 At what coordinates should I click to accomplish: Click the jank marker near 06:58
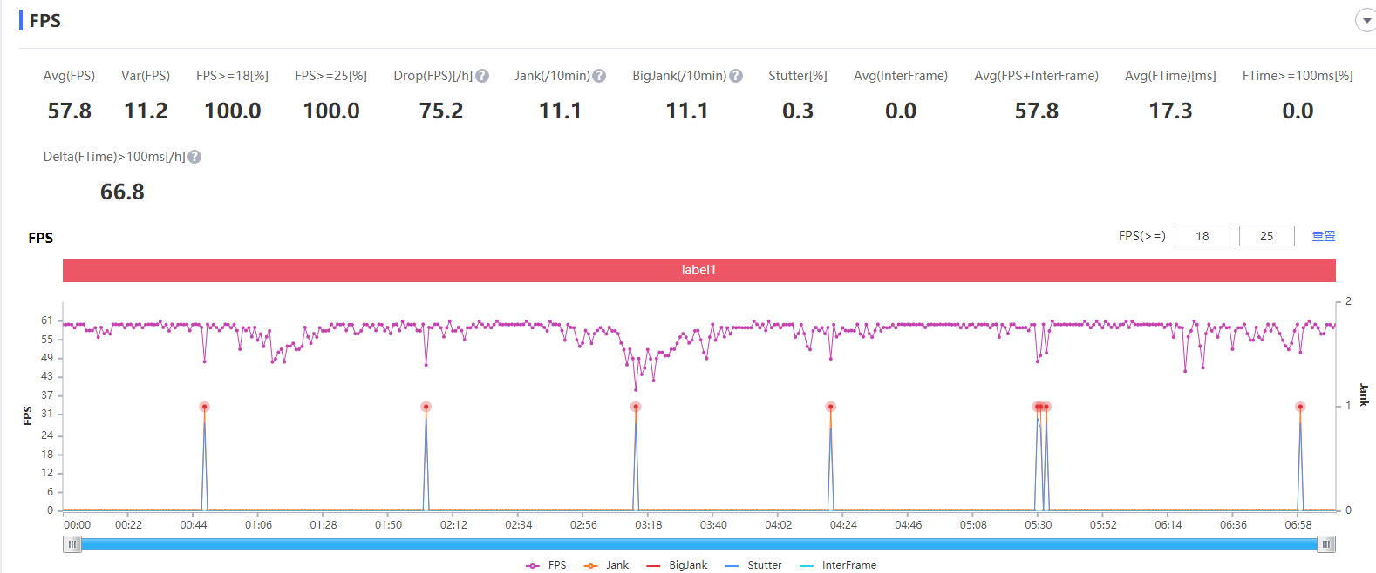(x=1300, y=407)
